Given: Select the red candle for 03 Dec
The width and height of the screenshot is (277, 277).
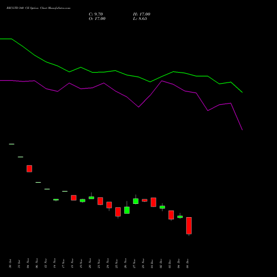Looking at the screenshot, I should (x=171, y=215).
